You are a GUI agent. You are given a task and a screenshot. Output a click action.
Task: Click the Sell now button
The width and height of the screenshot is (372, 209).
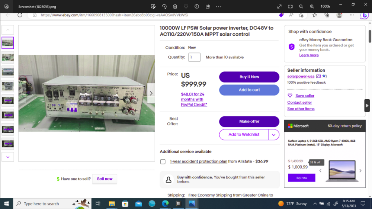click(105, 179)
